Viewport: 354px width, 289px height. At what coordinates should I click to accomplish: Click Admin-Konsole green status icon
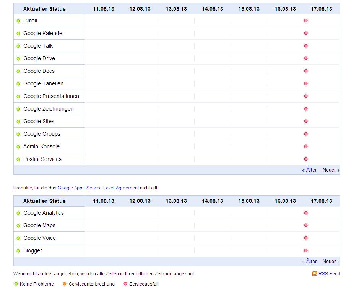pos(18,147)
